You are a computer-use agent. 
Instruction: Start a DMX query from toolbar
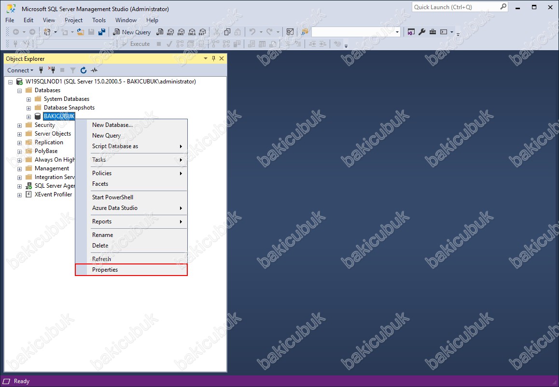(181, 32)
